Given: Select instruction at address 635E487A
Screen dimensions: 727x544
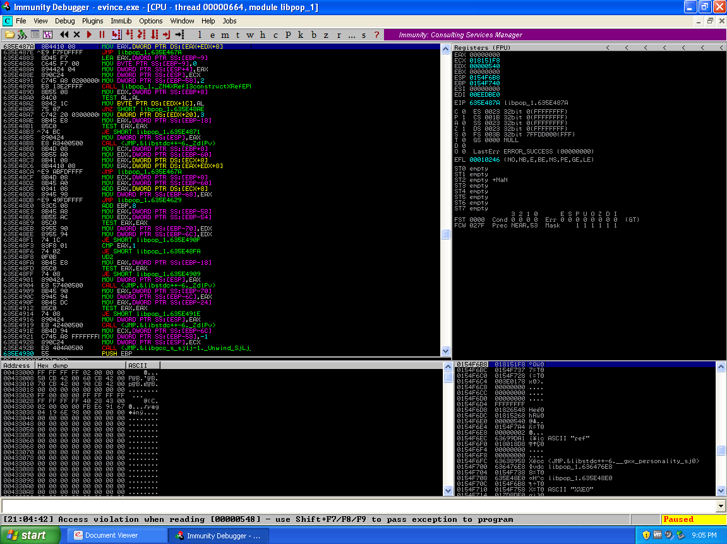Looking at the screenshot, I should click(220, 46).
